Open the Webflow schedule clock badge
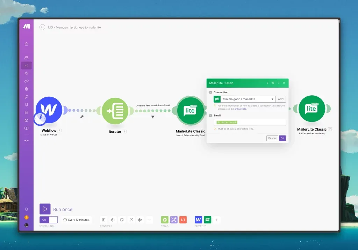The width and height of the screenshot is (358, 250). click(40, 119)
